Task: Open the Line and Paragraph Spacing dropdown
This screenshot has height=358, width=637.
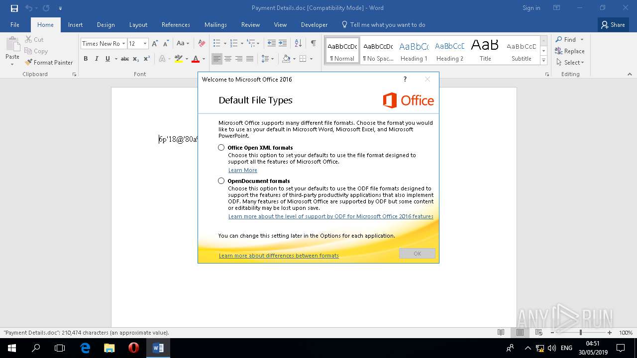Action: 268,59
